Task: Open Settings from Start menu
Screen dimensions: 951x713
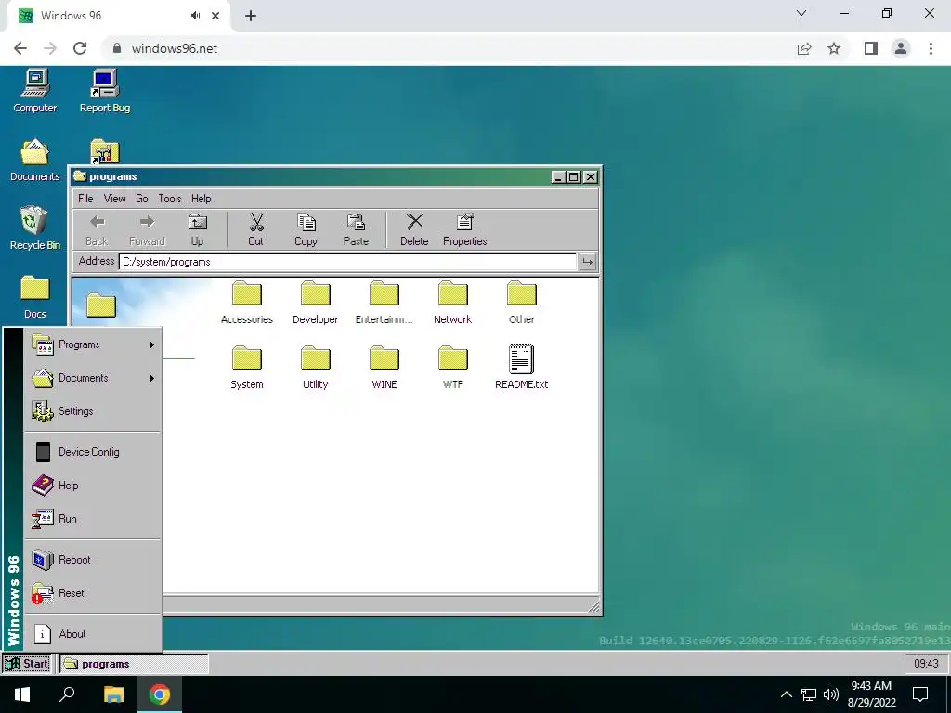Action: coord(94,411)
